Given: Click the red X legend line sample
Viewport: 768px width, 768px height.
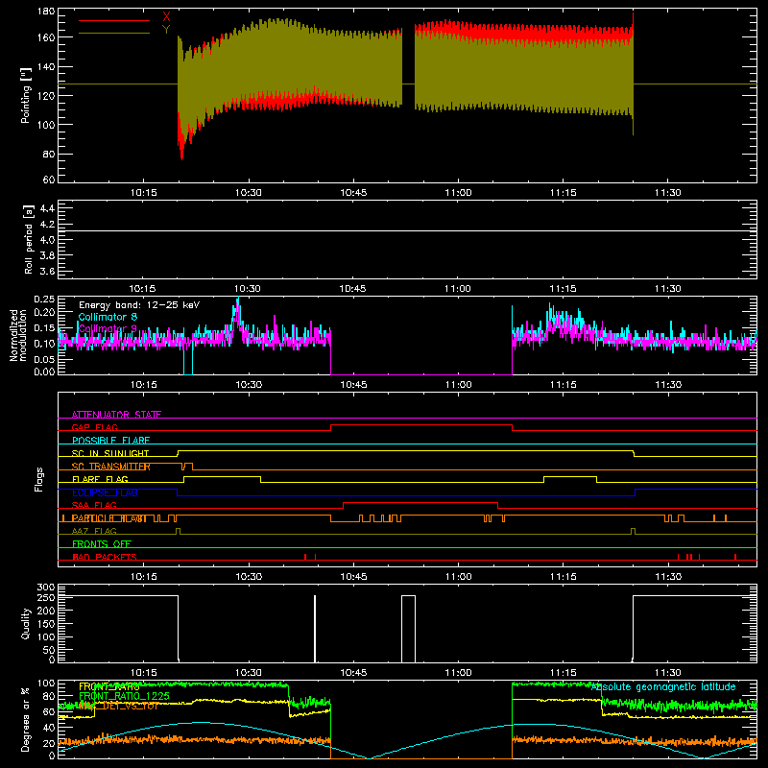Looking at the screenshot, I should [x=114, y=20].
